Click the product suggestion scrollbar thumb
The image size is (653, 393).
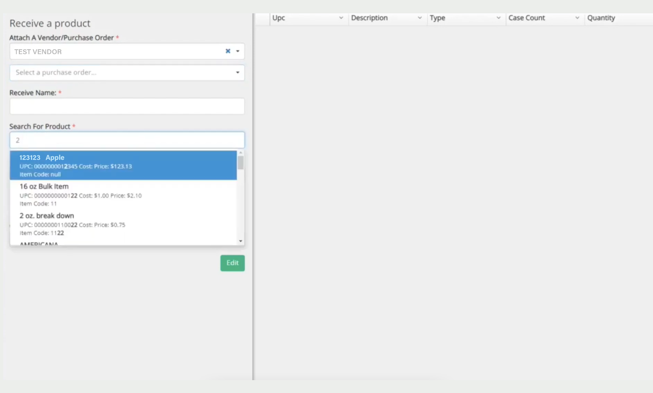[241, 163]
